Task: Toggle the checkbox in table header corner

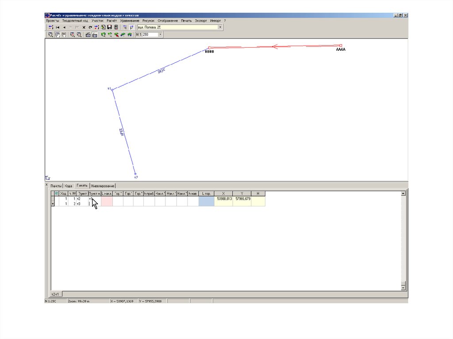Action: pos(56,194)
